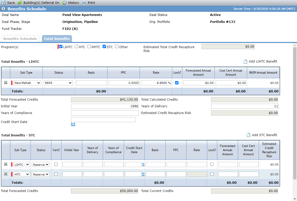This screenshot has height=201, width=297.
Task: Check the Other program checkbox
Action: [x=117, y=47]
